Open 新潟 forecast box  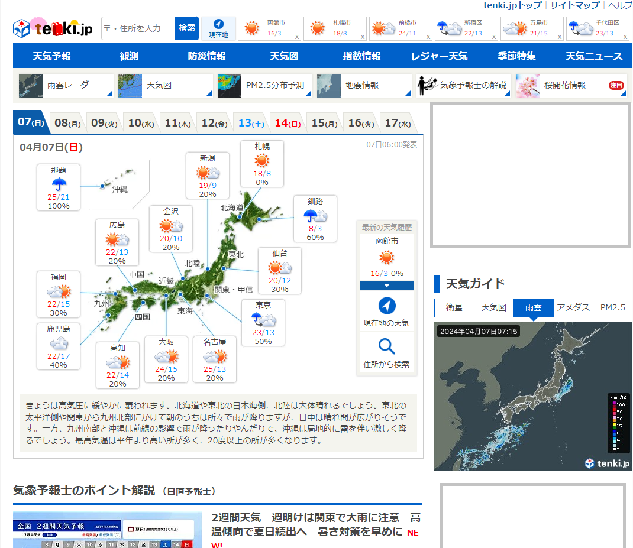208,176
